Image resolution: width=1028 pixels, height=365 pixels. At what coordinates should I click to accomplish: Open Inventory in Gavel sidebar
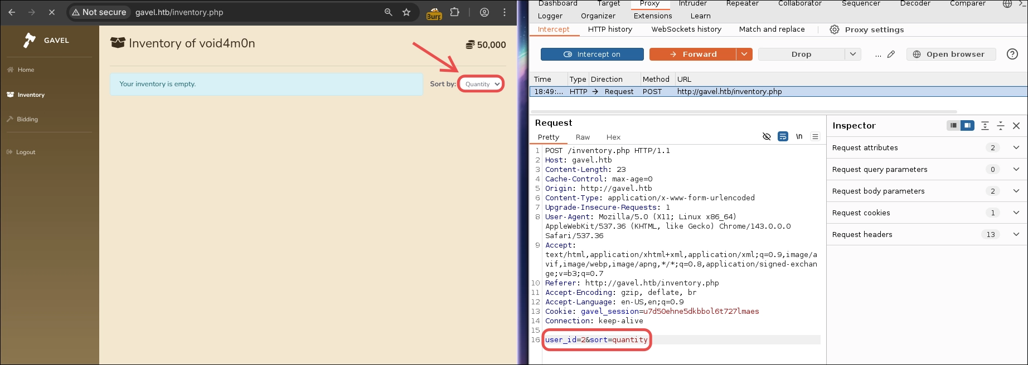click(26, 95)
